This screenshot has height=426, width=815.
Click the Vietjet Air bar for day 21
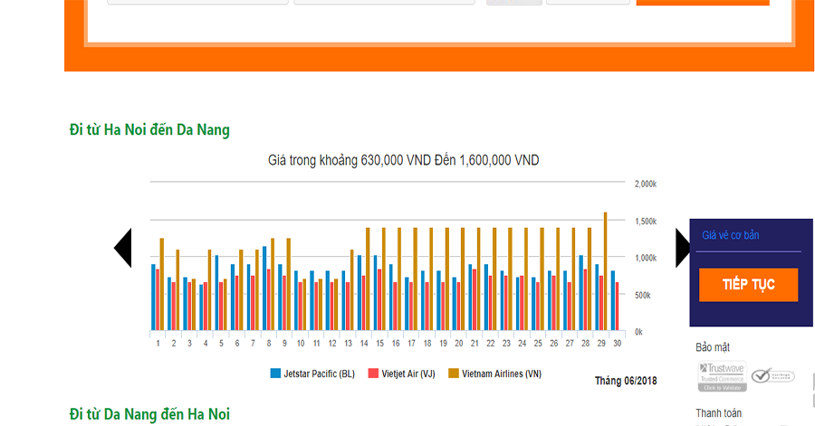pyautogui.click(x=474, y=299)
